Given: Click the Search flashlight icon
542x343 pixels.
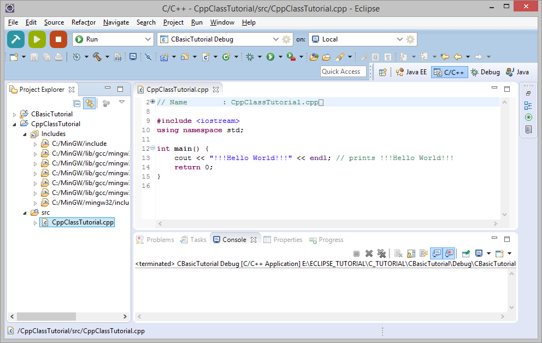Looking at the screenshot, I should point(340,57).
